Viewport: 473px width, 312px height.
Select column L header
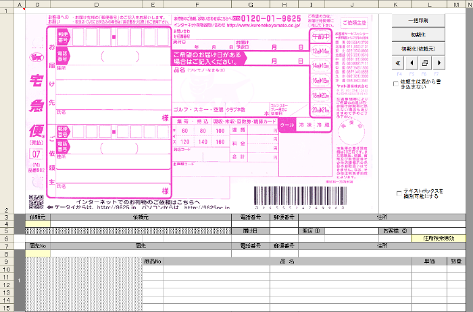(x=429, y=4)
